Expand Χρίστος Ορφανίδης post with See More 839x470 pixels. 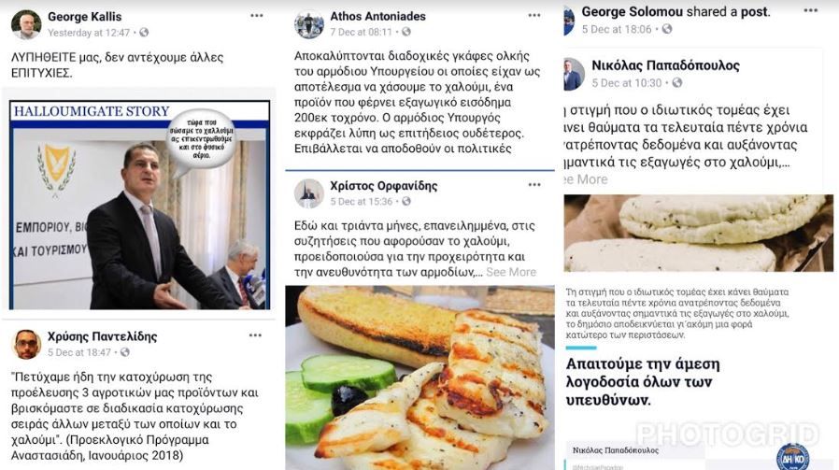(x=510, y=272)
